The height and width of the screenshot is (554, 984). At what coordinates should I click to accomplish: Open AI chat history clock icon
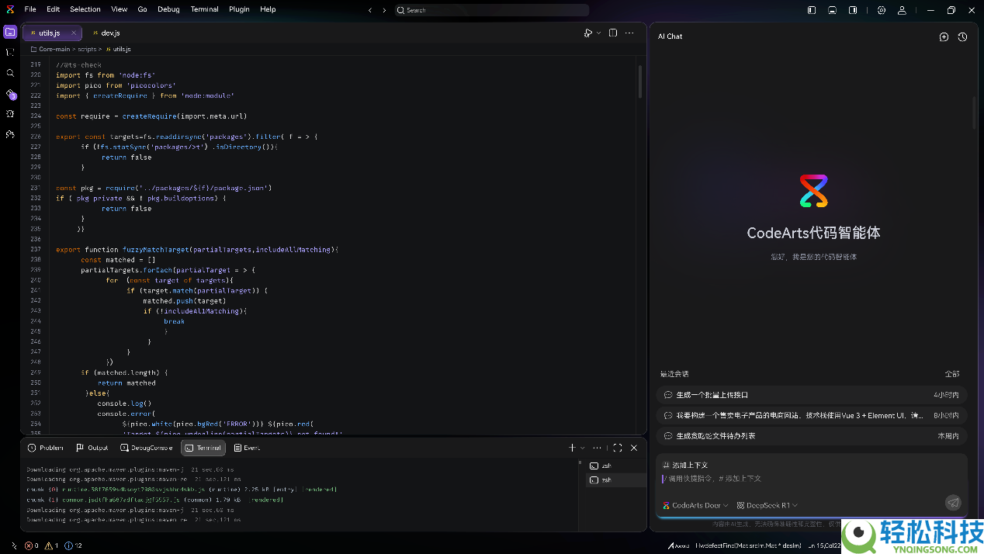[962, 36]
